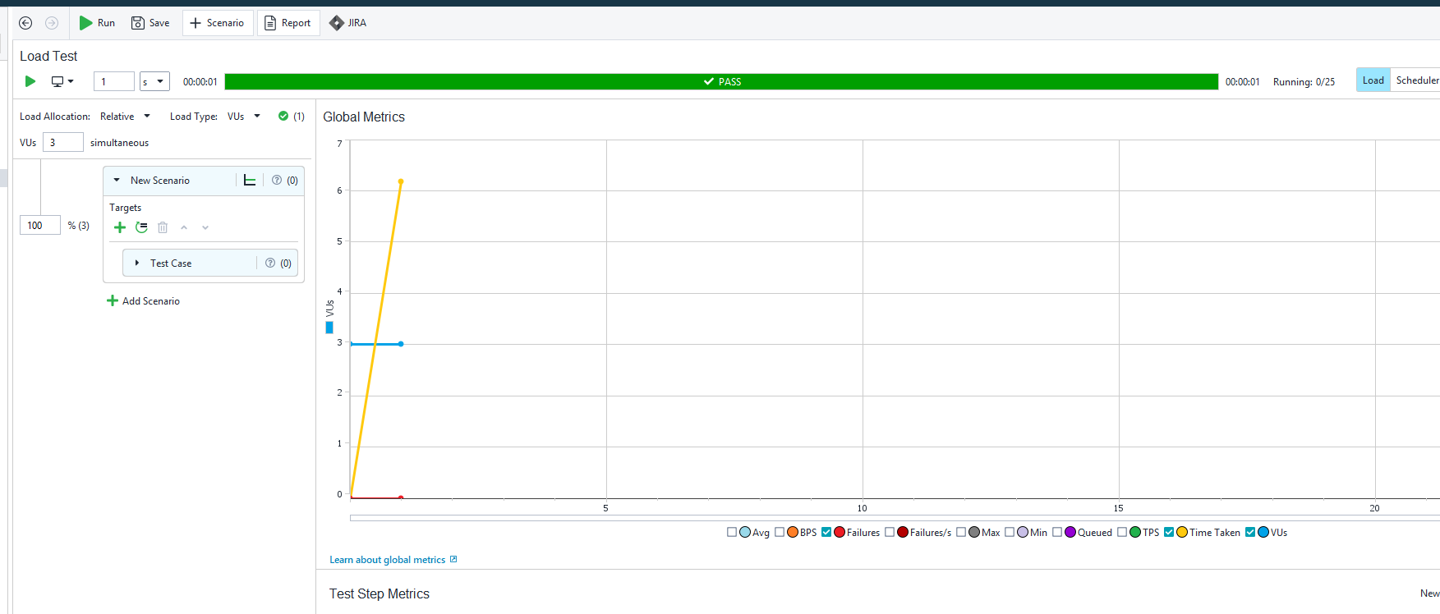Click the green PASS progress bar
Image resolution: width=1440 pixels, height=614 pixels.
tap(720, 82)
